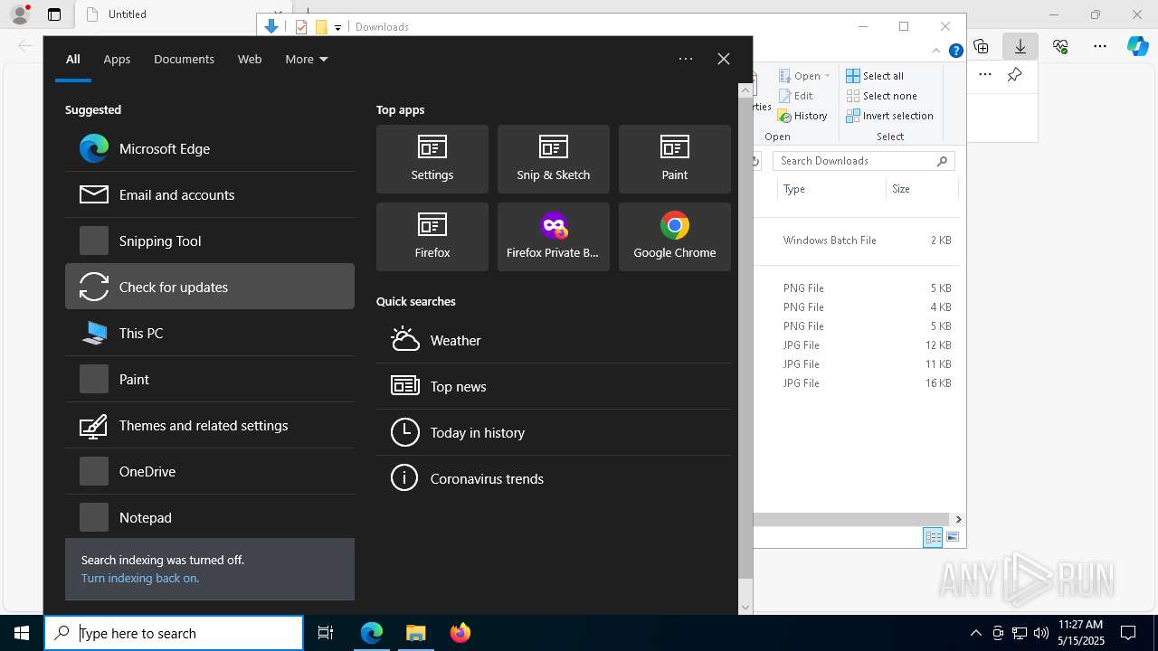Click Invert selection in Explorer ribbon
1158x651 pixels.
889,116
